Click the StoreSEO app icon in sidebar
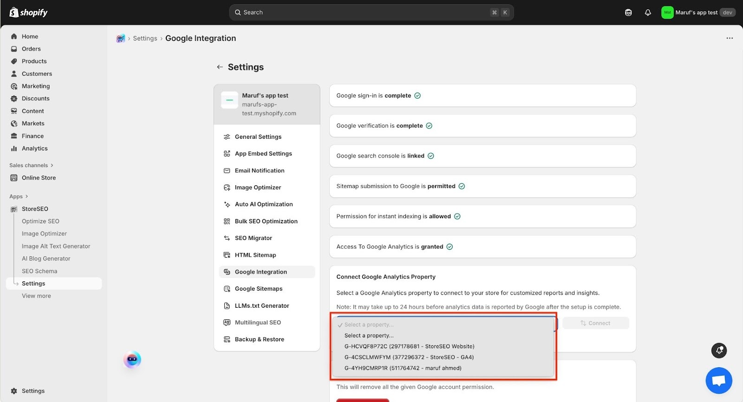Viewport: 743px width, 402px height. (14, 209)
